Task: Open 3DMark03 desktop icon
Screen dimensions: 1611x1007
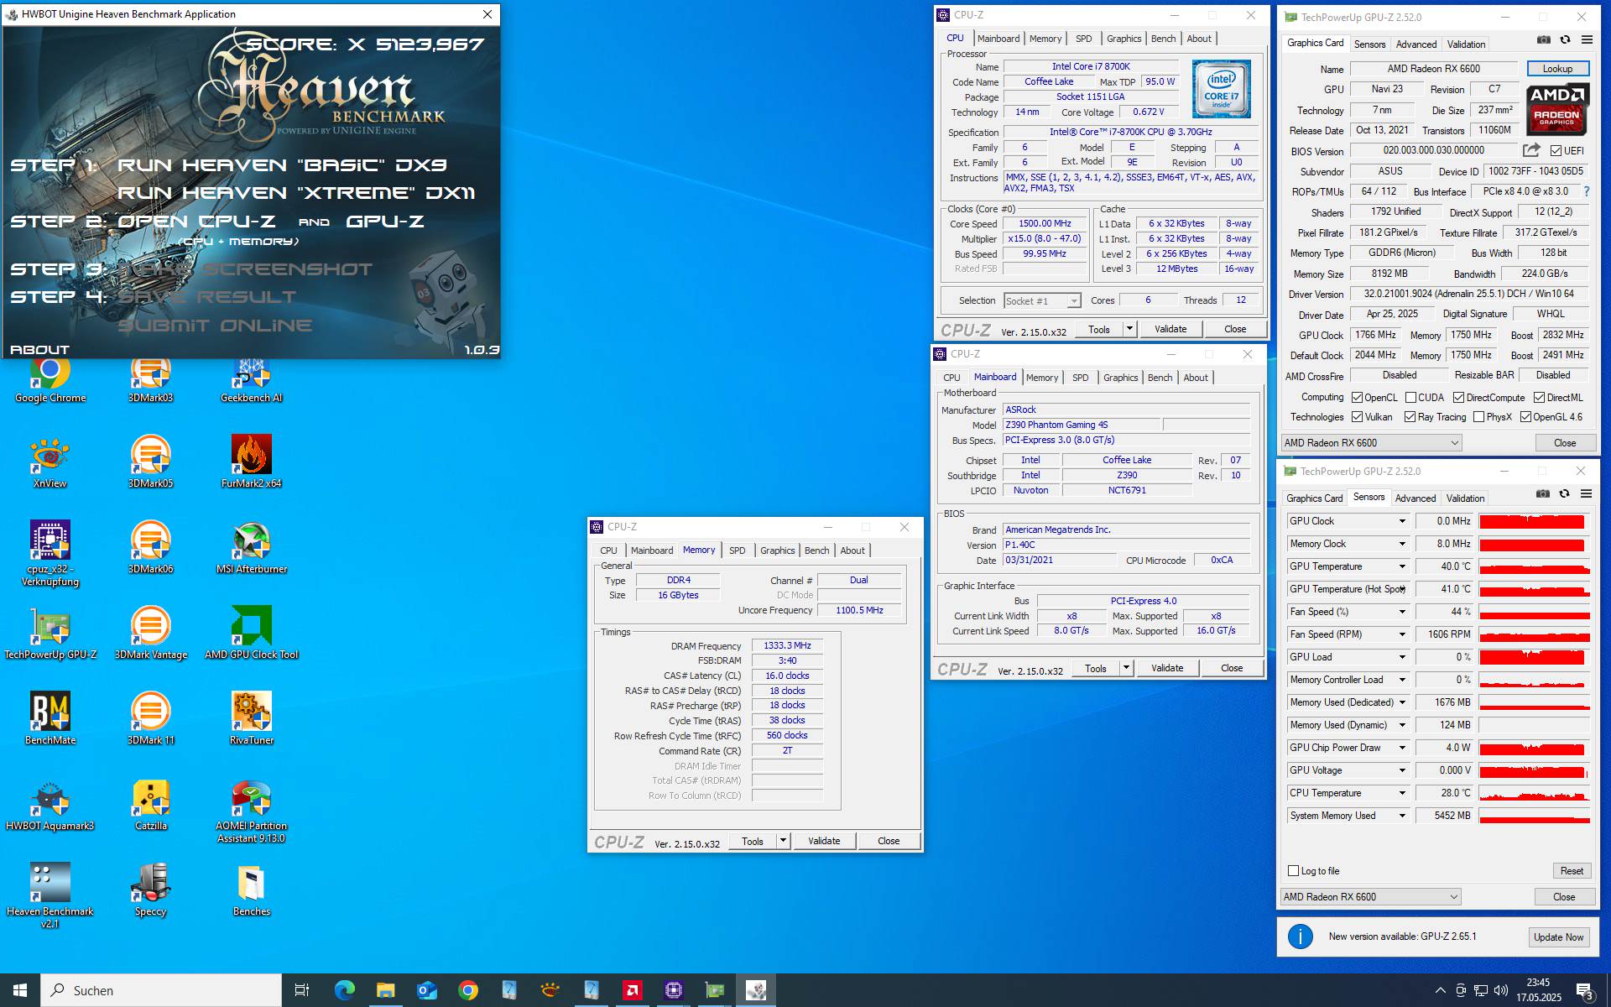Action: click(151, 379)
